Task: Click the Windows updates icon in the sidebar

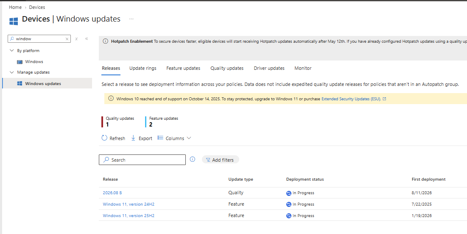Action: tap(20, 83)
